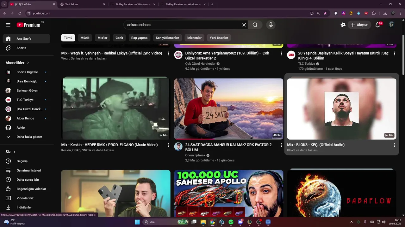The image size is (405, 227).
Task: Reload the page
Action: [x=20, y=13]
